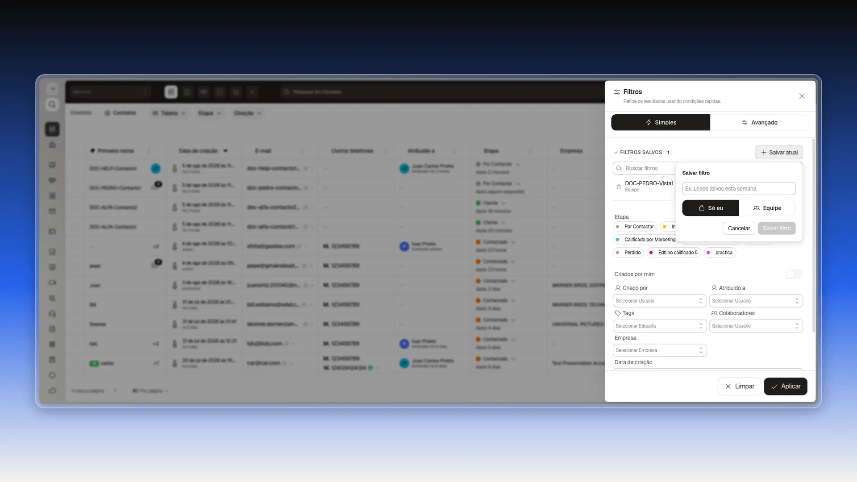This screenshot has width=857, height=482.
Task: Click the Salvar atual button
Action: 779,152
